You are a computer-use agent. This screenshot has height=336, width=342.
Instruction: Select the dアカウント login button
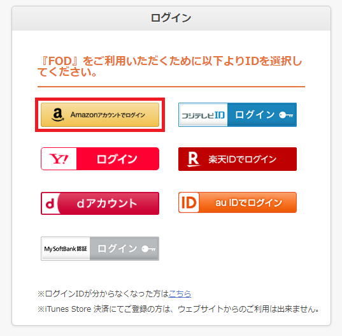[100, 203]
